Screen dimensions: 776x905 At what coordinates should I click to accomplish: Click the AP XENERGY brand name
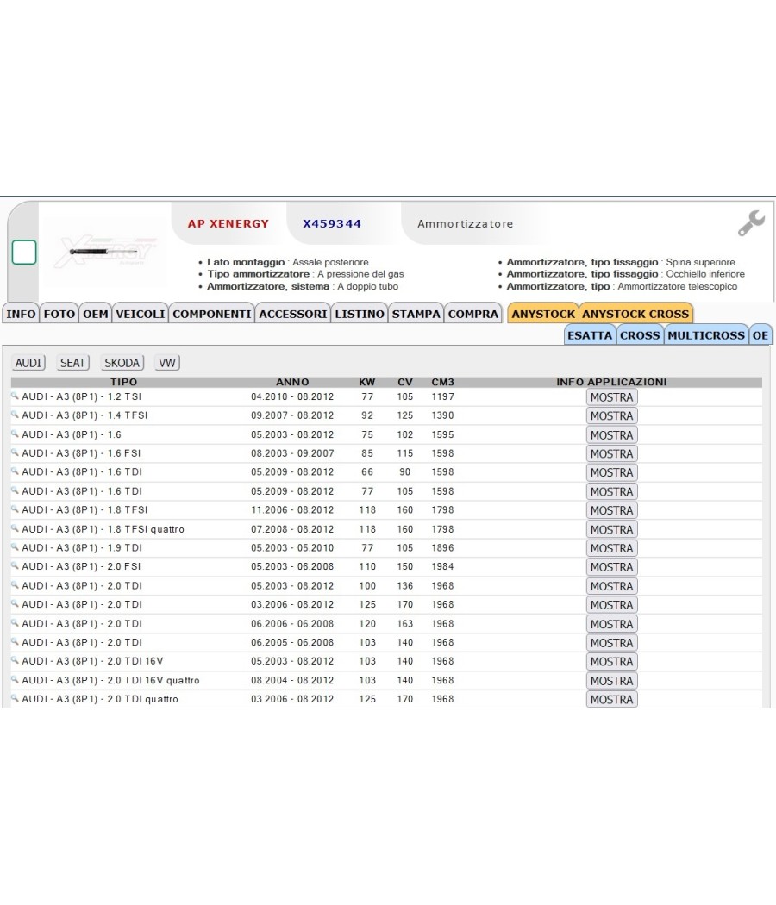(x=228, y=223)
